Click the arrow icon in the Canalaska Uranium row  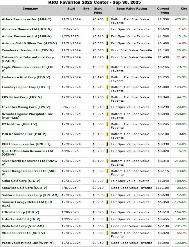(107, 50)
